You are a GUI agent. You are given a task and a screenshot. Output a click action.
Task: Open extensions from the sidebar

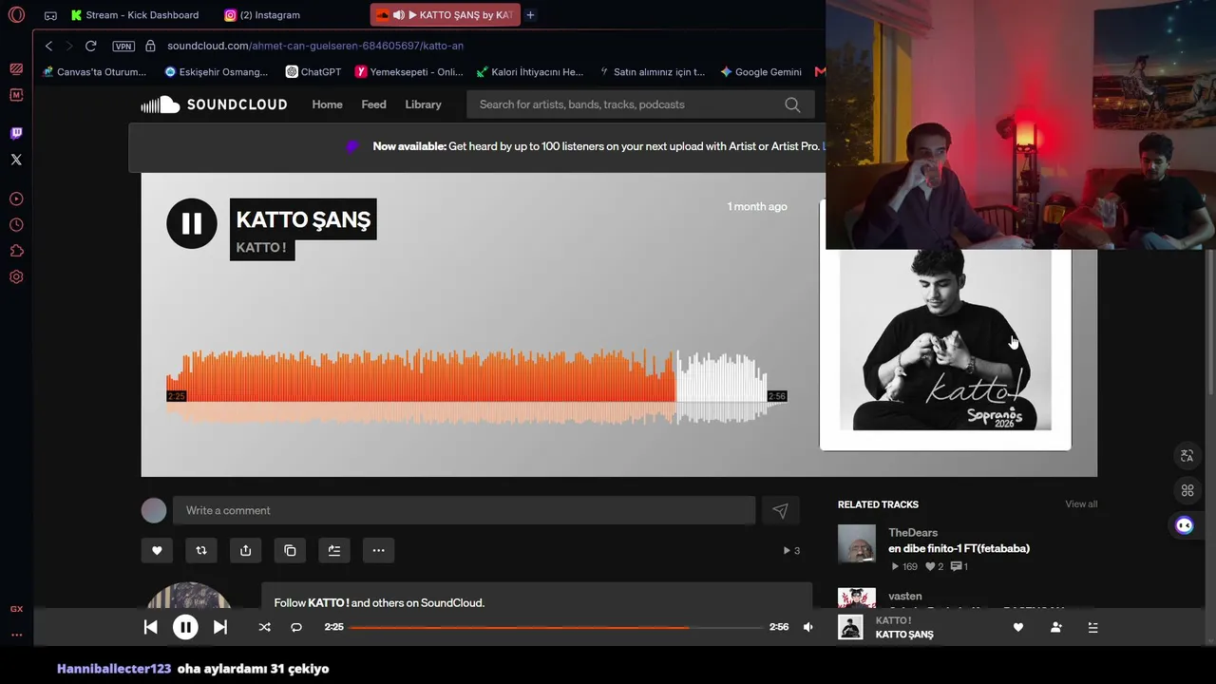[x=16, y=251]
